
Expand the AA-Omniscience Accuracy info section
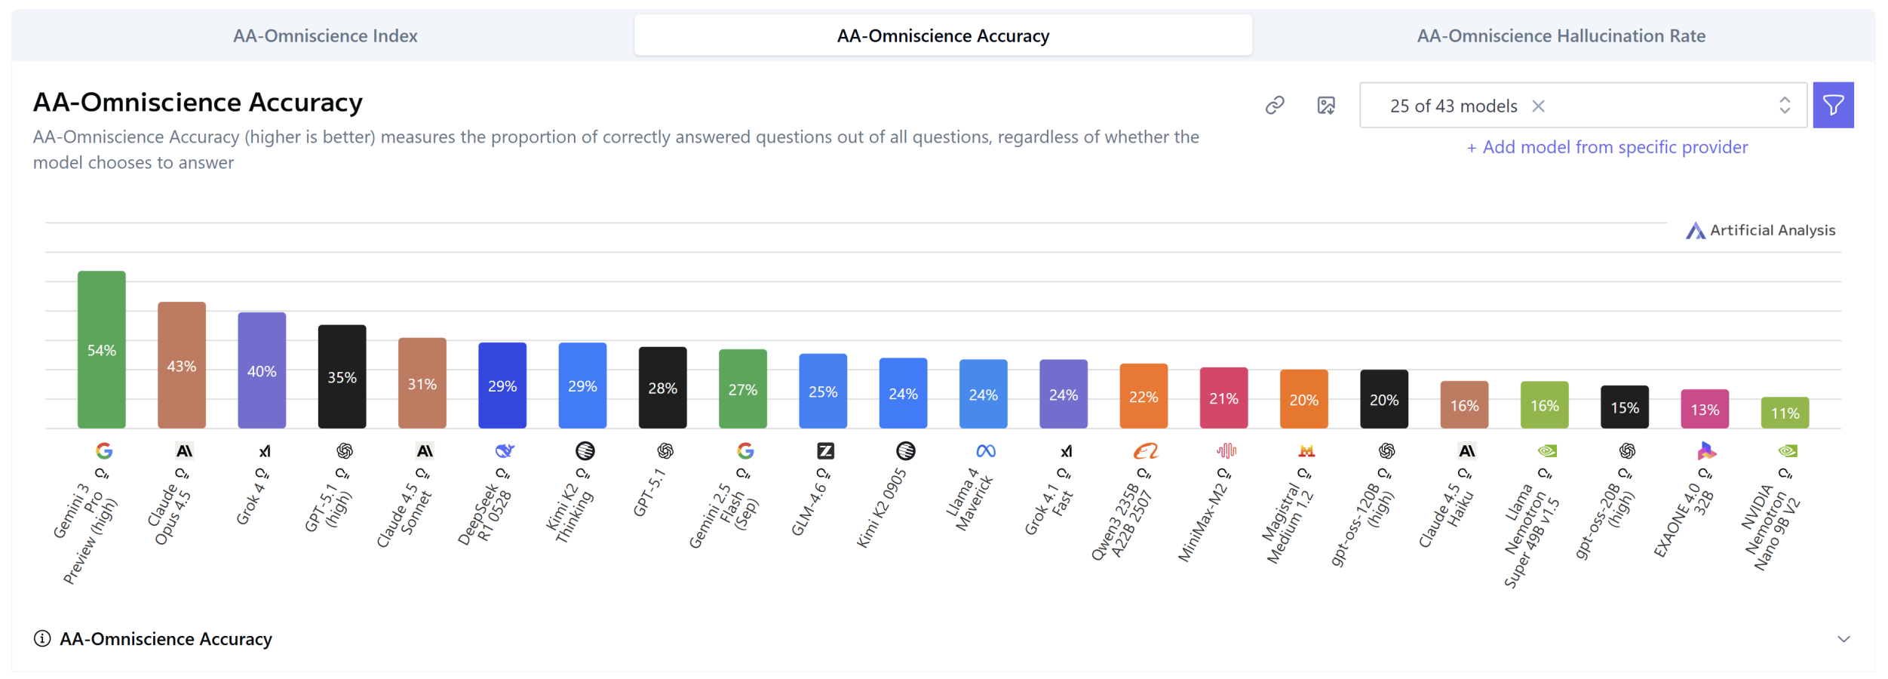point(1843,639)
